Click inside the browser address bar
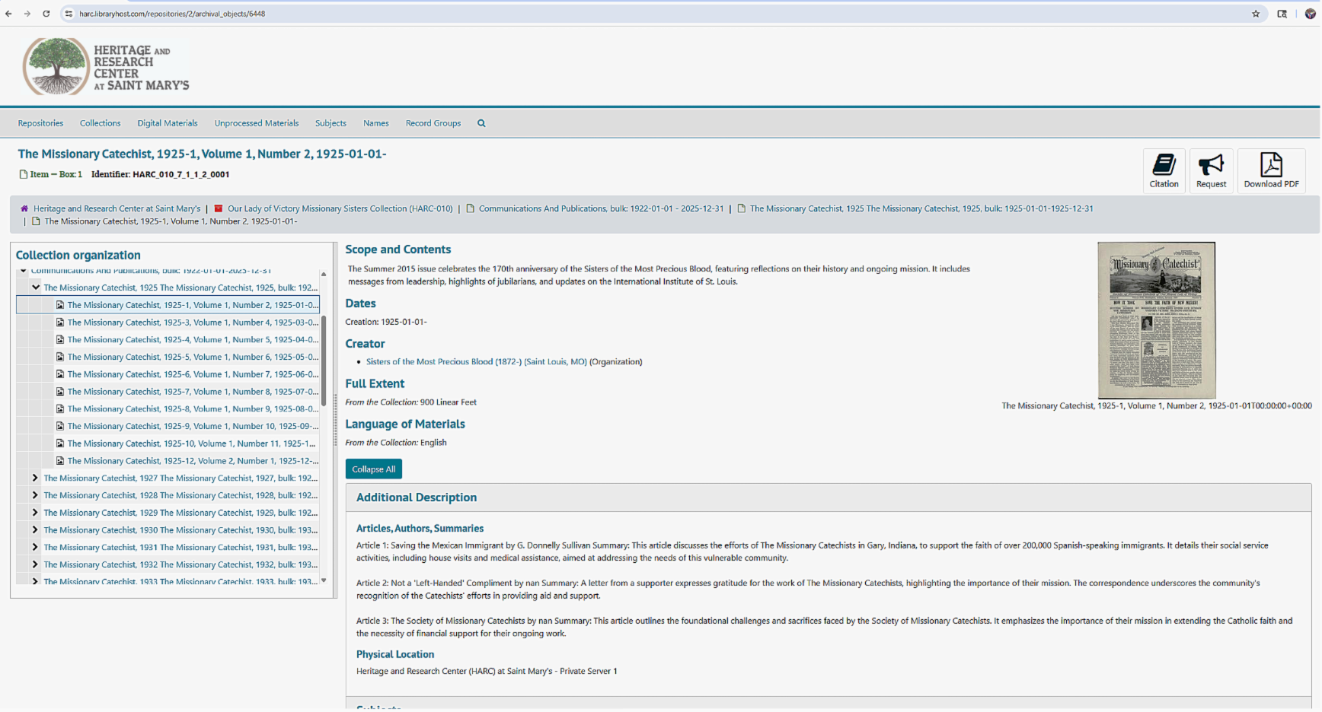This screenshot has height=712, width=1322. pos(305,13)
